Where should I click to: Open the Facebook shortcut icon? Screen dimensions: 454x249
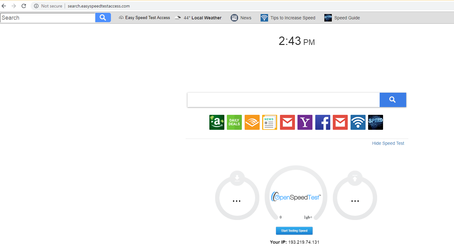(323, 122)
